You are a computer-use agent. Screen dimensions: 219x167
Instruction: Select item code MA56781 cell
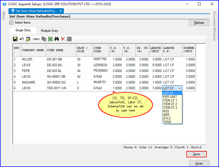(101, 82)
